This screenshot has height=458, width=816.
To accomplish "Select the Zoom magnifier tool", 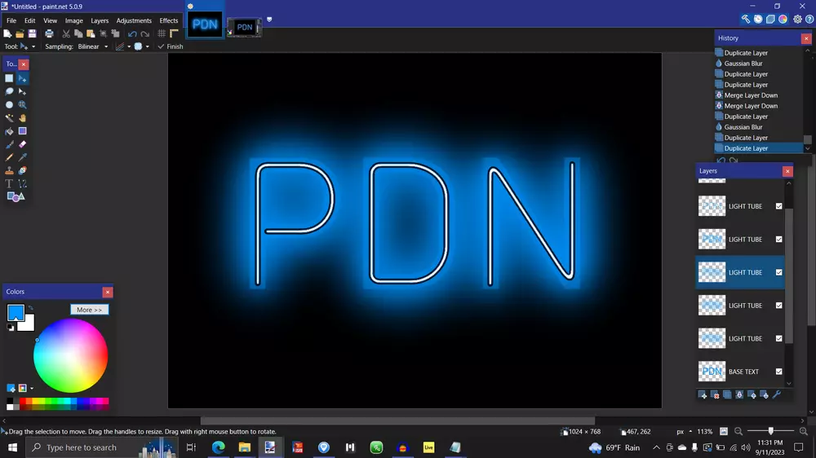I will point(22,104).
